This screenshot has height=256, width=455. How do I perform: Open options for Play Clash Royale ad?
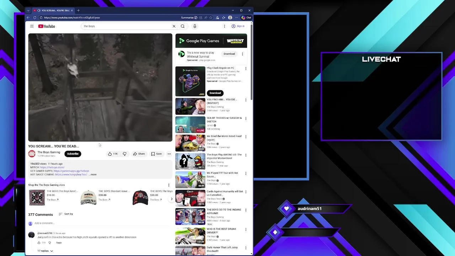click(246, 68)
